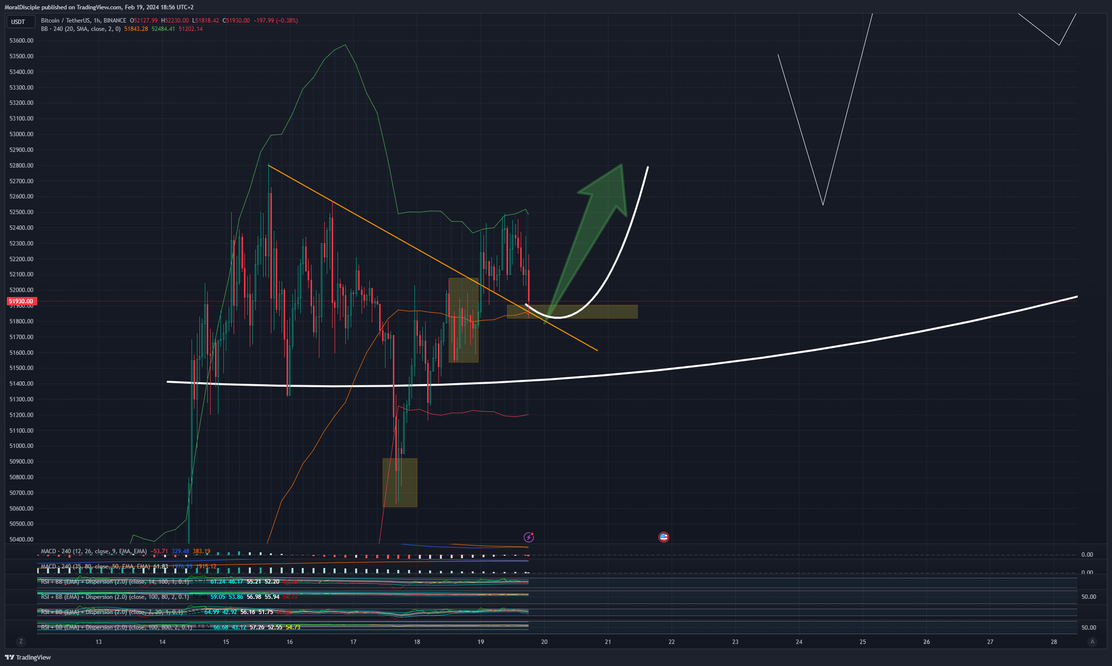Select RSI + BB legend with close, 100, 80
The width and height of the screenshot is (1112, 666).
(115, 597)
